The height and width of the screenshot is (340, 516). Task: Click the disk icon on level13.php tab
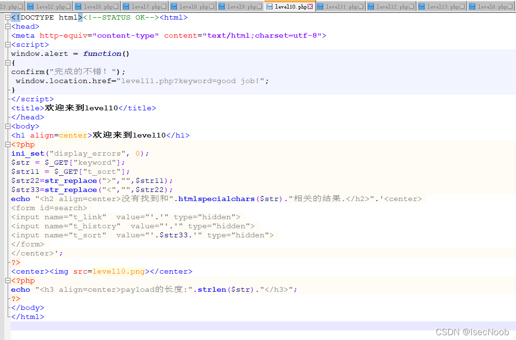point(422,7)
